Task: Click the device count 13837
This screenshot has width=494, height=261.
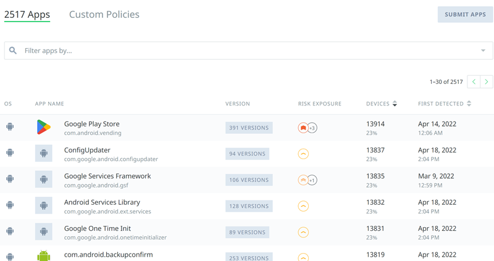Action: coord(375,150)
